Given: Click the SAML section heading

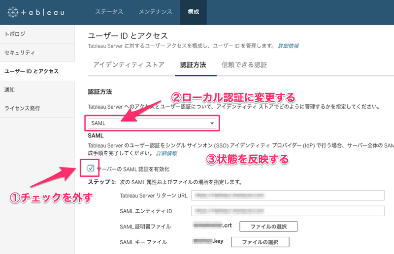Looking at the screenshot, I should [96, 136].
